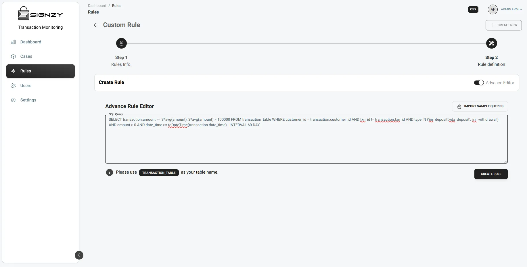527x267 pixels.
Task: Click the Create New button
Action: 503,25
